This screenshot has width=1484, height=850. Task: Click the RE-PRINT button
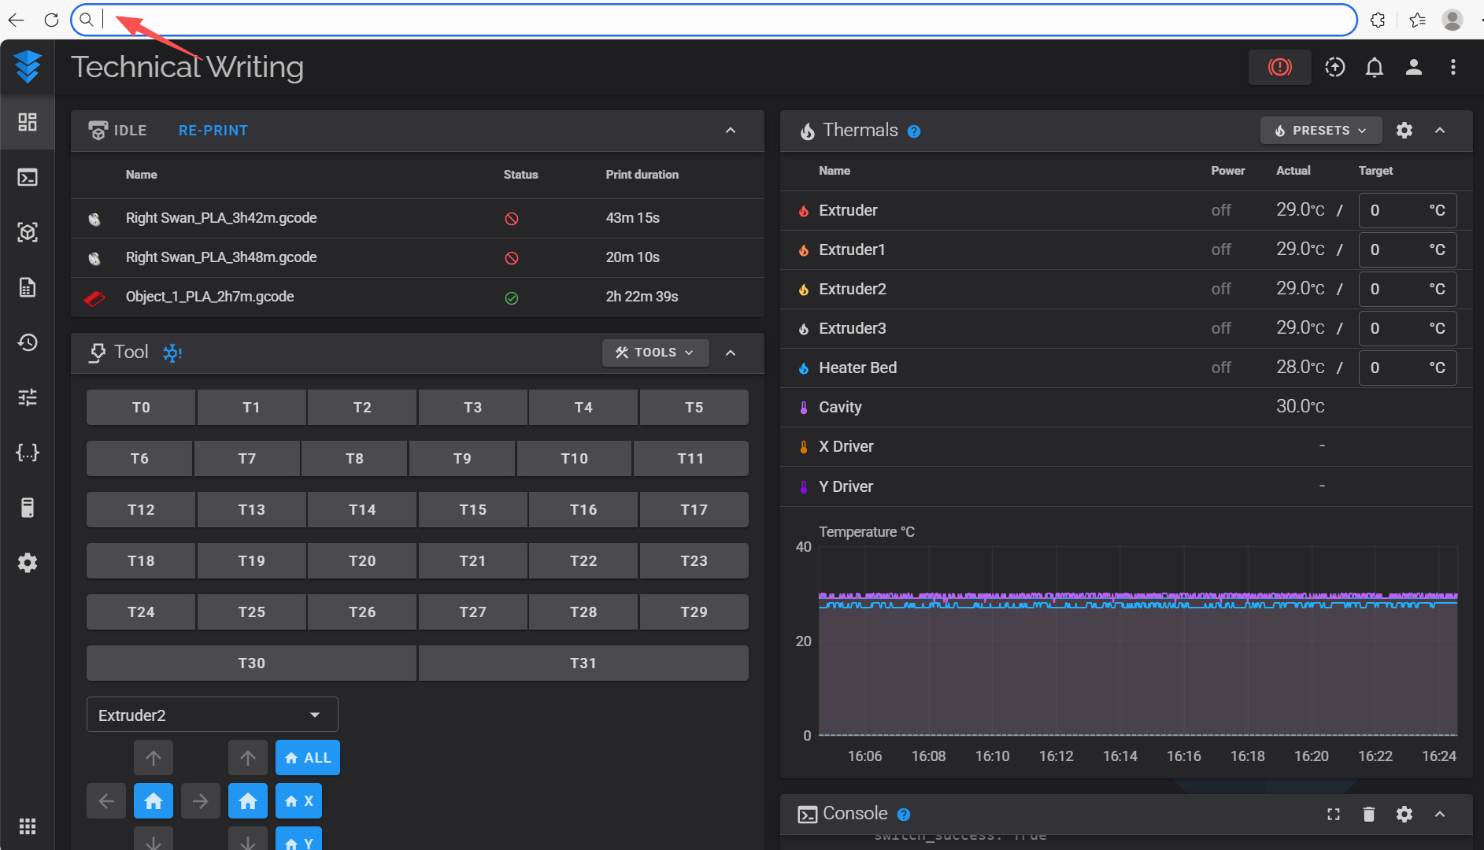(213, 131)
